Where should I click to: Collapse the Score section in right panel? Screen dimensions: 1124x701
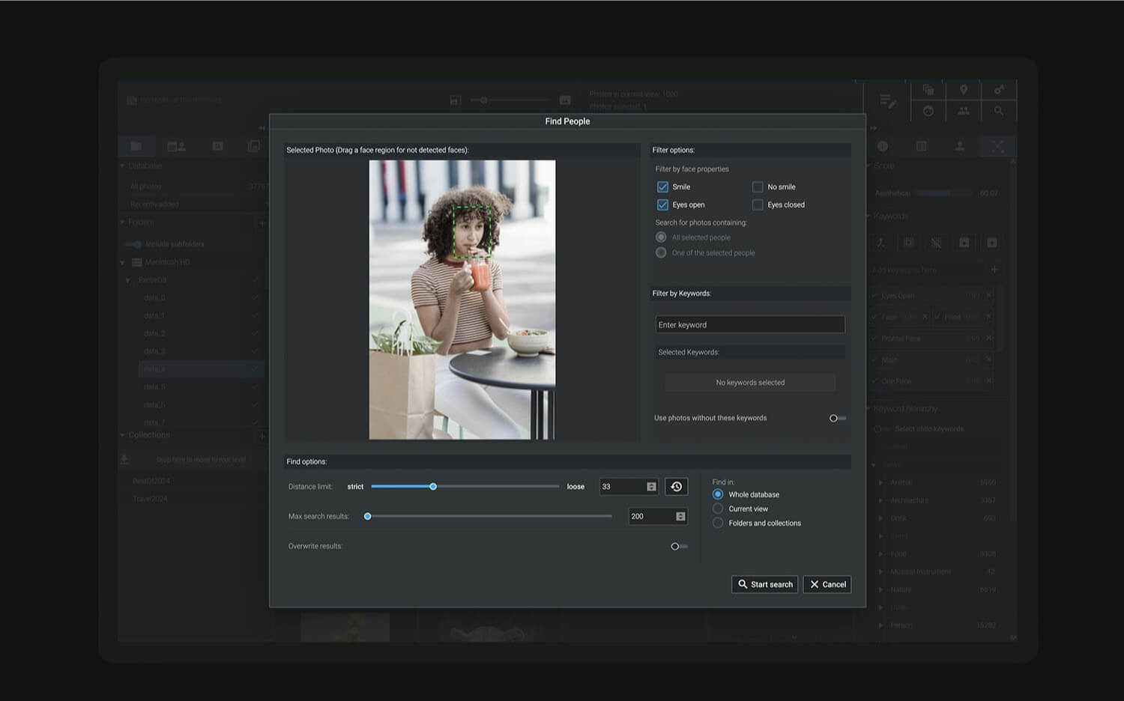(869, 166)
